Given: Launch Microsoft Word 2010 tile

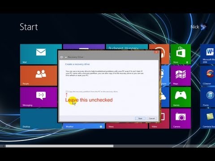Looking at the screenshot, I should coord(208,54).
